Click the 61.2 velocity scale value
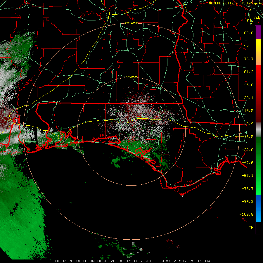263x263 pixels. point(249,72)
